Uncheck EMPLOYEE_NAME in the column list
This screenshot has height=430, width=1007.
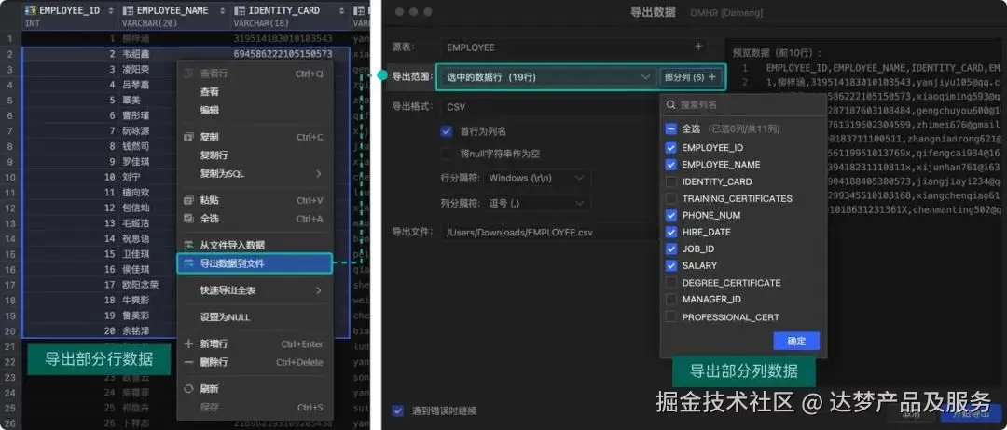(671, 165)
